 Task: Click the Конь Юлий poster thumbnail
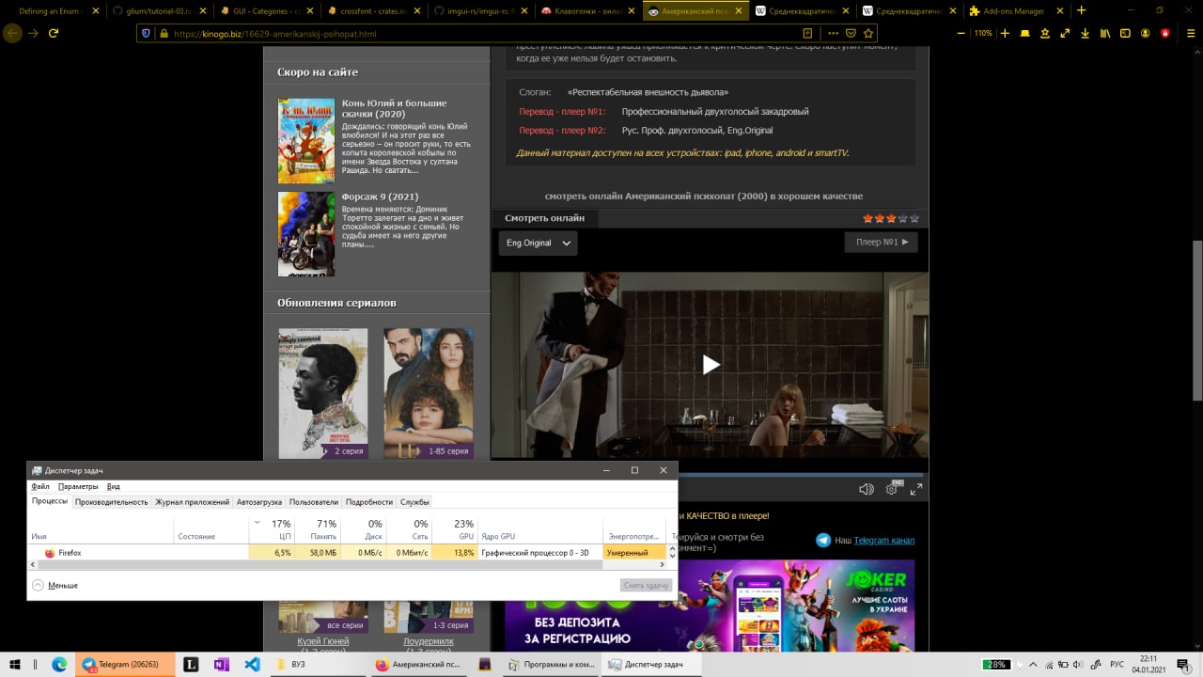[305, 140]
